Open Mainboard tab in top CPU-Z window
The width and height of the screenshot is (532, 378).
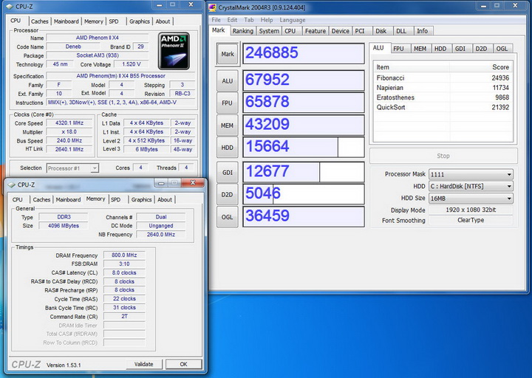click(66, 21)
